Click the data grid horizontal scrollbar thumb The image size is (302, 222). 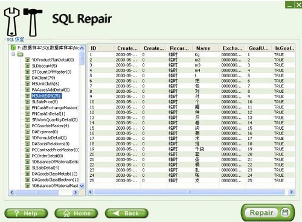(x=189, y=192)
